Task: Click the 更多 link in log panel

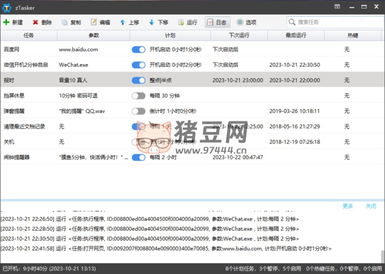Action: pos(348,206)
